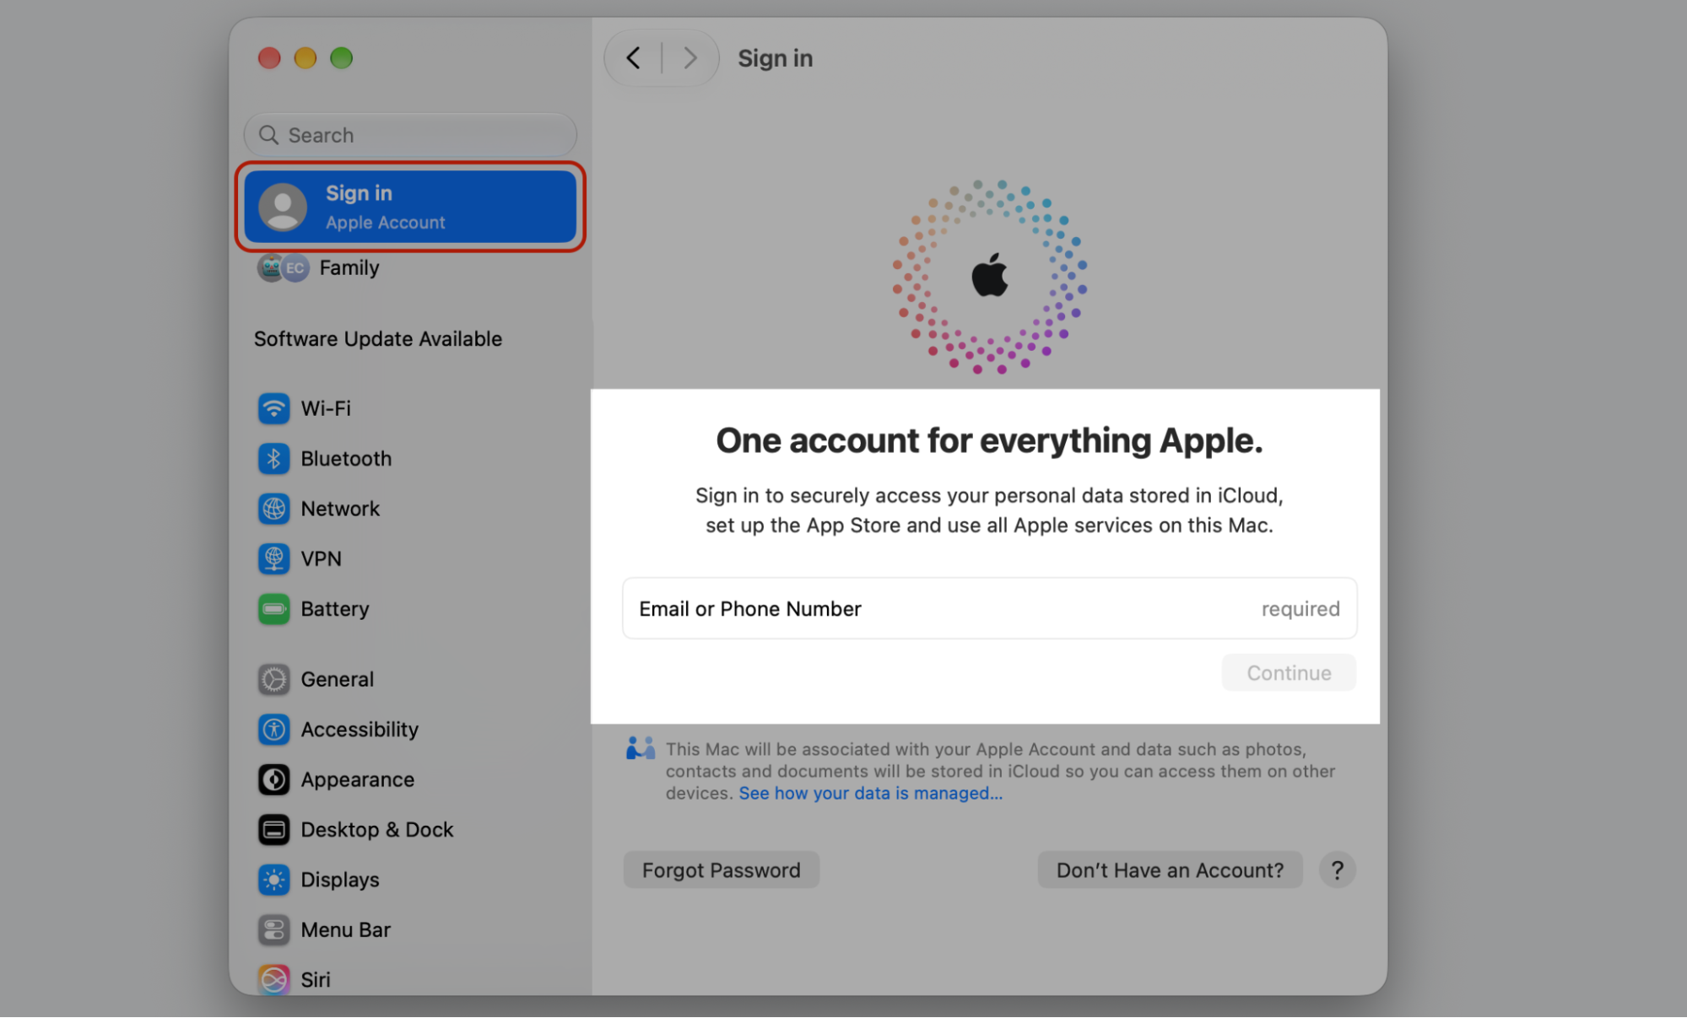Open Battery settings
The height and width of the screenshot is (1018, 1687).
click(410, 609)
